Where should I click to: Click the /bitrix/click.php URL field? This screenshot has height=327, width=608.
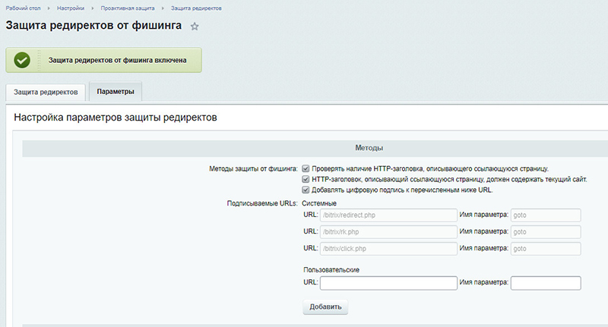click(388, 248)
